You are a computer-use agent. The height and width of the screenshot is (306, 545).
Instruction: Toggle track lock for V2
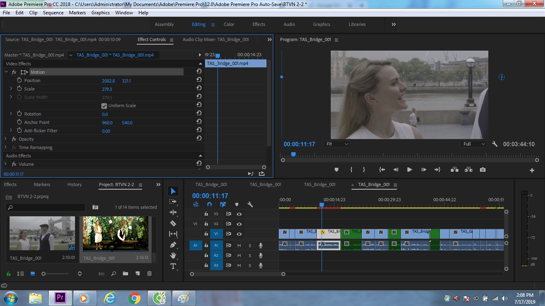[x=206, y=224]
